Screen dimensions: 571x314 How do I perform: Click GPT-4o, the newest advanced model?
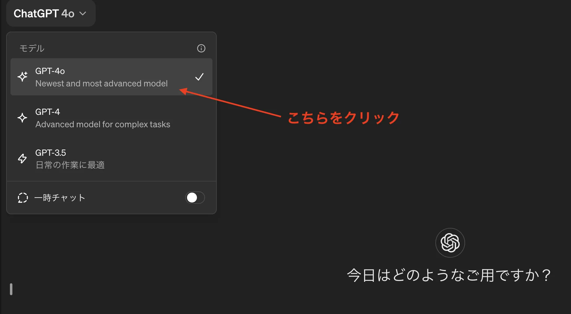coord(102,77)
